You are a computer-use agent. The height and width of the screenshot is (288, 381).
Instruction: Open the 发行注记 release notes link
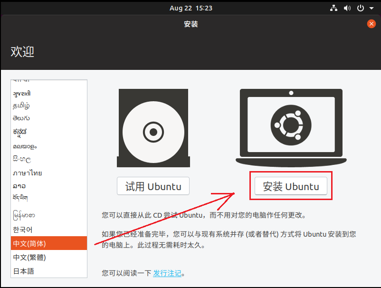click(x=167, y=273)
